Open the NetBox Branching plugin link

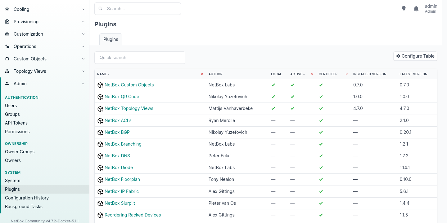pos(123,144)
